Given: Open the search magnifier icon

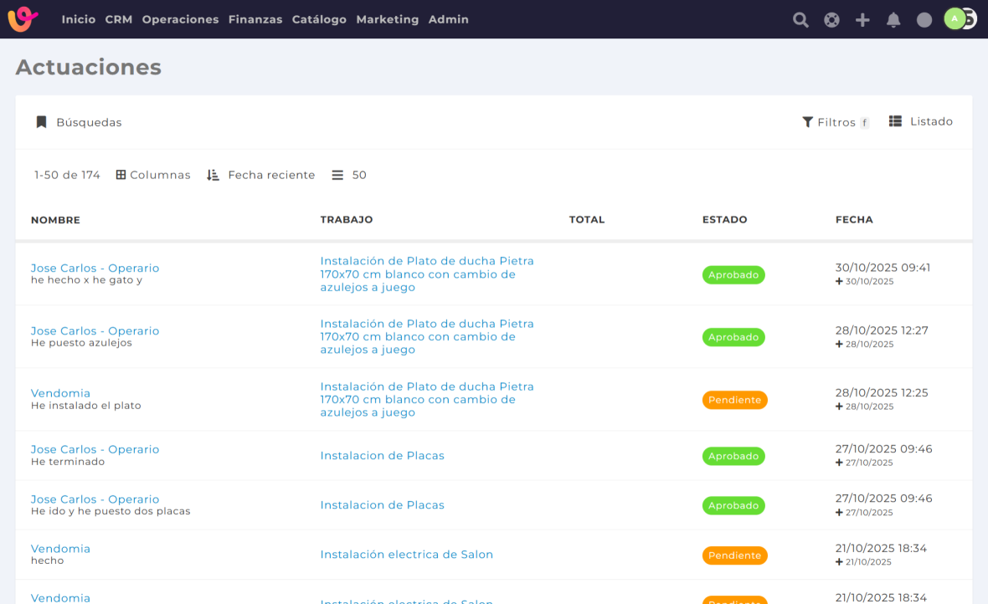Looking at the screenshot, I should 800,20.
